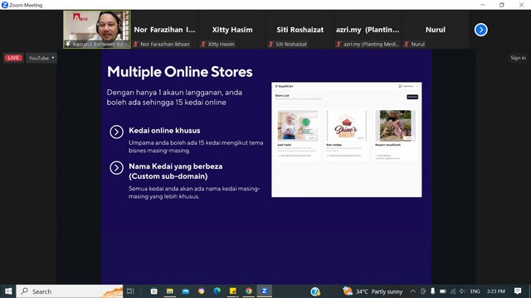
Task: Open the clock showing 3:23 PM
Action: click(x=496, y=291)
